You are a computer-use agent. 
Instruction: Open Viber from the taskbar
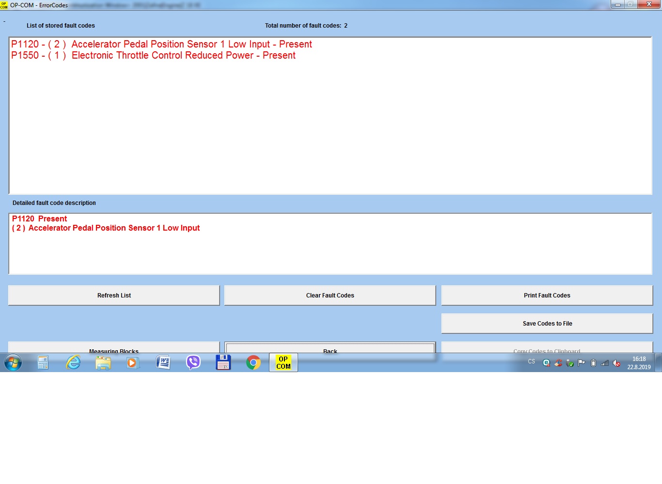click(193, 362)
